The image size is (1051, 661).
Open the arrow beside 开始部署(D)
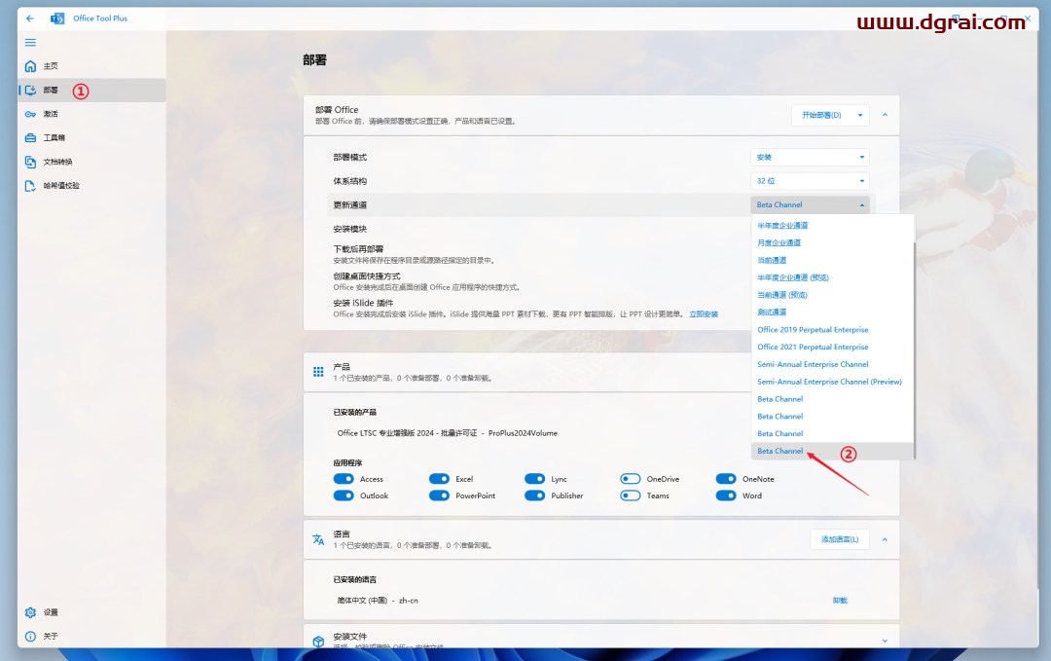tap(860, 115)
